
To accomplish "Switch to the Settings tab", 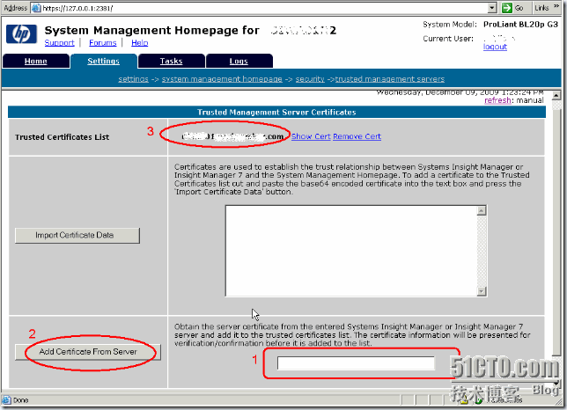I will point(103,61).
